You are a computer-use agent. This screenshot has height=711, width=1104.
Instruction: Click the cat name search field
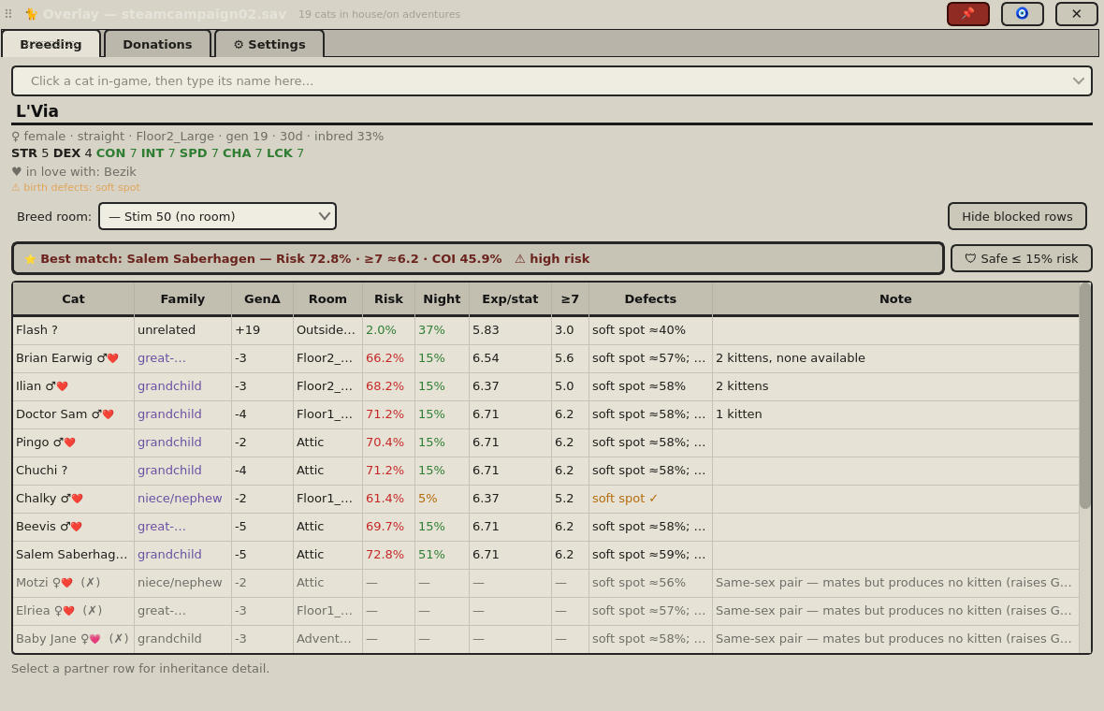click(x=552, y=81)
